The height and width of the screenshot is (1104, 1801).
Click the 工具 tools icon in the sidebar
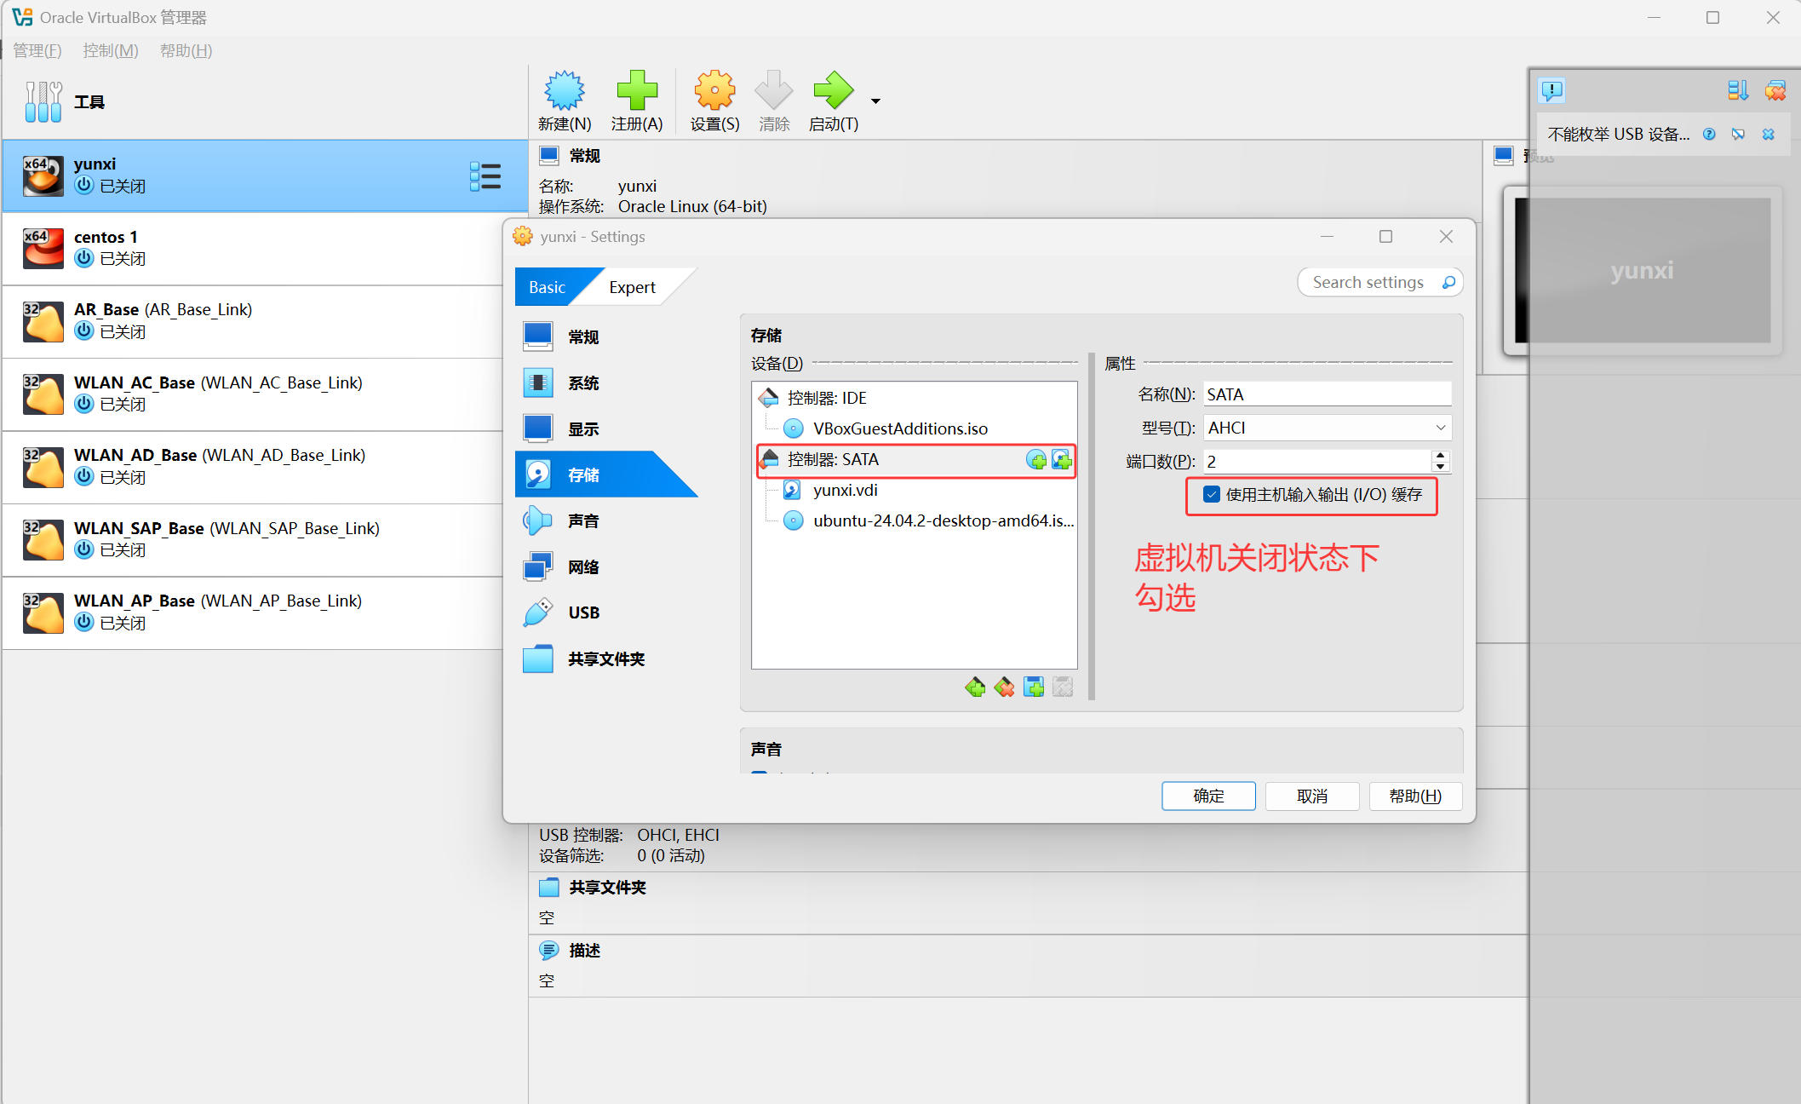click(x=43, y=102)
